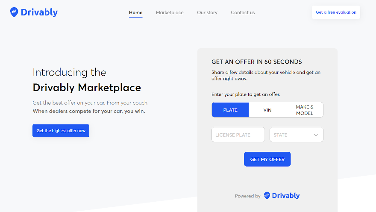Switch to the VIN tab
Image resolution: width=376 pixels, height=212 pixels.
coord(267,110)
